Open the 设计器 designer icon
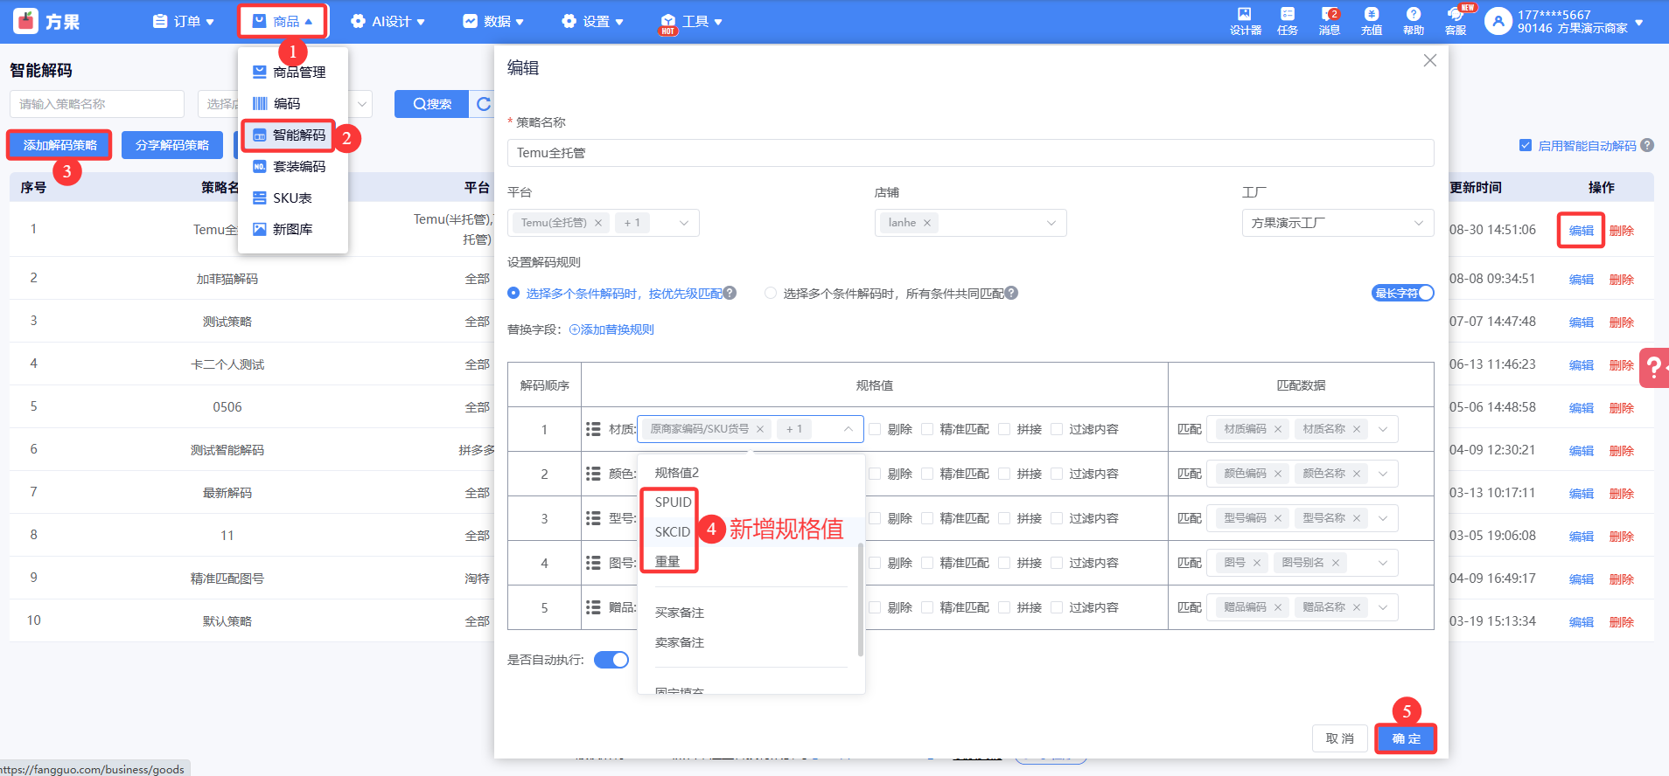Image resolution: width=1669 pixels, height=776 pixels. [1245, 21]
